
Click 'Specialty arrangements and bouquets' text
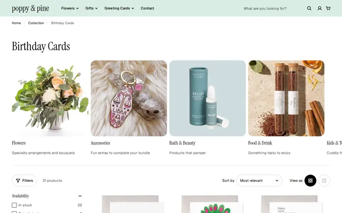[x=43, y=153]
